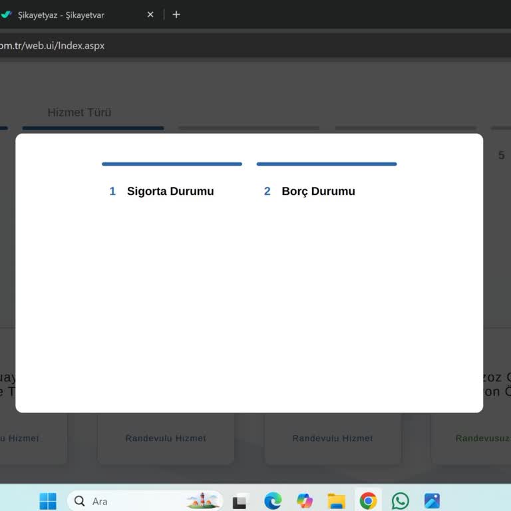Select the Sigorta Durumu step
The width and height of the screenshot is (511, 511).
(170, 192)
